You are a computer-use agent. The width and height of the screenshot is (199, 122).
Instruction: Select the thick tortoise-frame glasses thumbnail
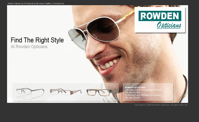[x=99, y=92]
